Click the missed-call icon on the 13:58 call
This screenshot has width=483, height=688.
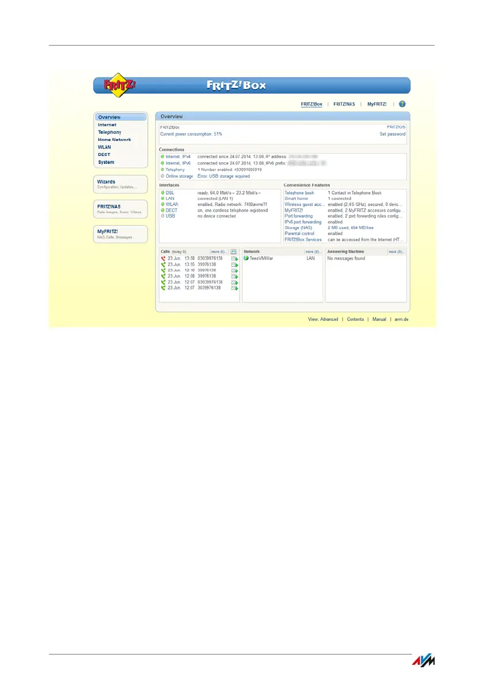point(163,259)
